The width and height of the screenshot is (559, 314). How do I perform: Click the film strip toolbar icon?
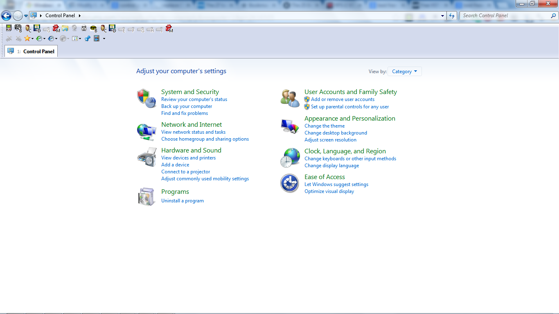[97, 38]
